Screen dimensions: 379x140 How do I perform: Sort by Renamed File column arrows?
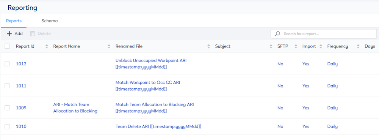tap(208, 46)
